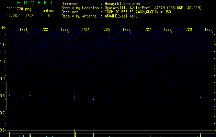Viewport: 216px width, 137px height.
Task: Click the meteor echo near 1727
Action: (x=150, y=97)
